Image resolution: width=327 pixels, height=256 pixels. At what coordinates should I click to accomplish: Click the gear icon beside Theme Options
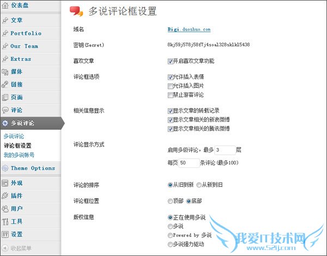tap(5, 168)
